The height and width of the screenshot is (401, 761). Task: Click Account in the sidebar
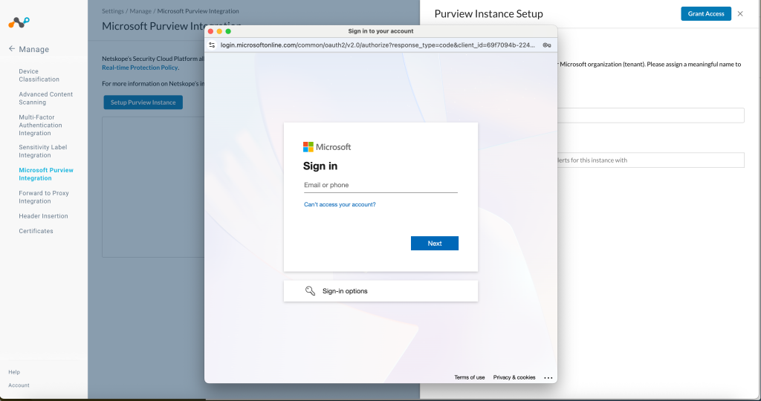[x=19, y=385]
